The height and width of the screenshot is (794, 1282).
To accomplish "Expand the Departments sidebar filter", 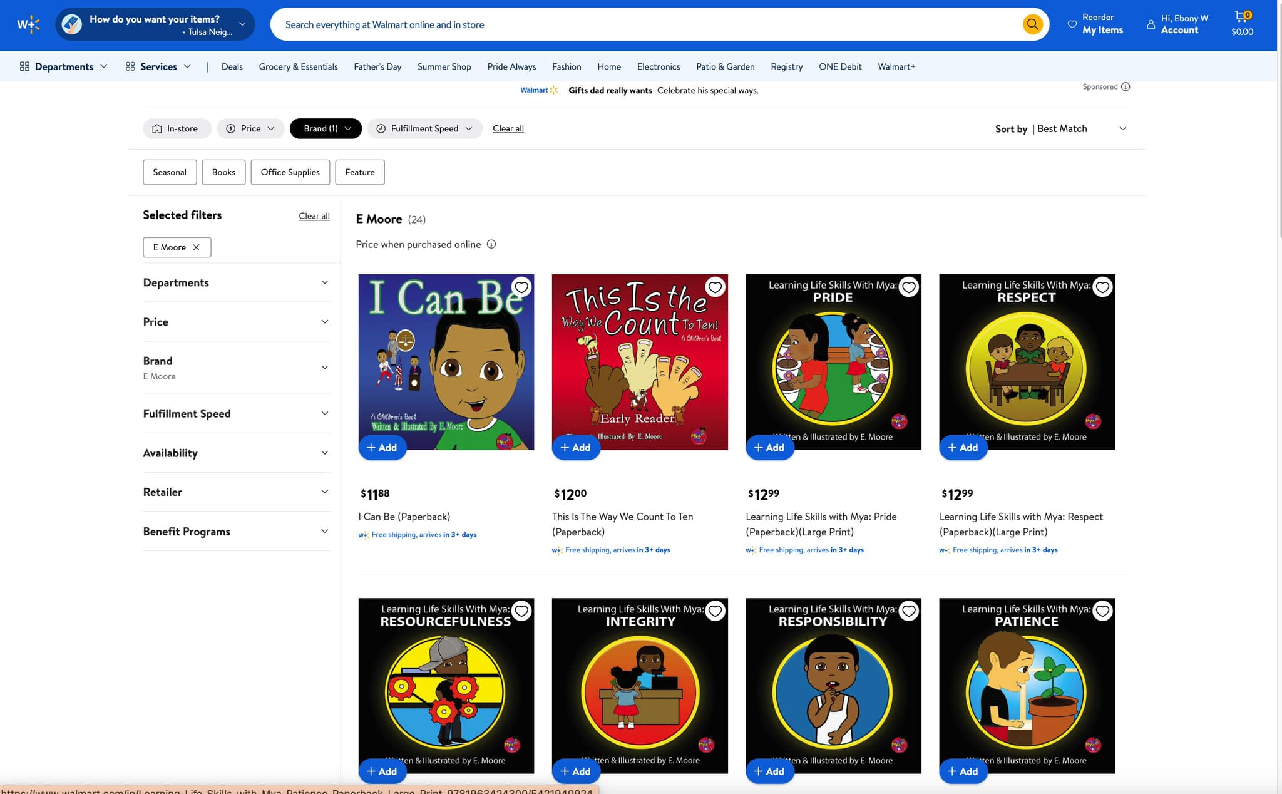I will pyautogui.click(x=236, y=282).
